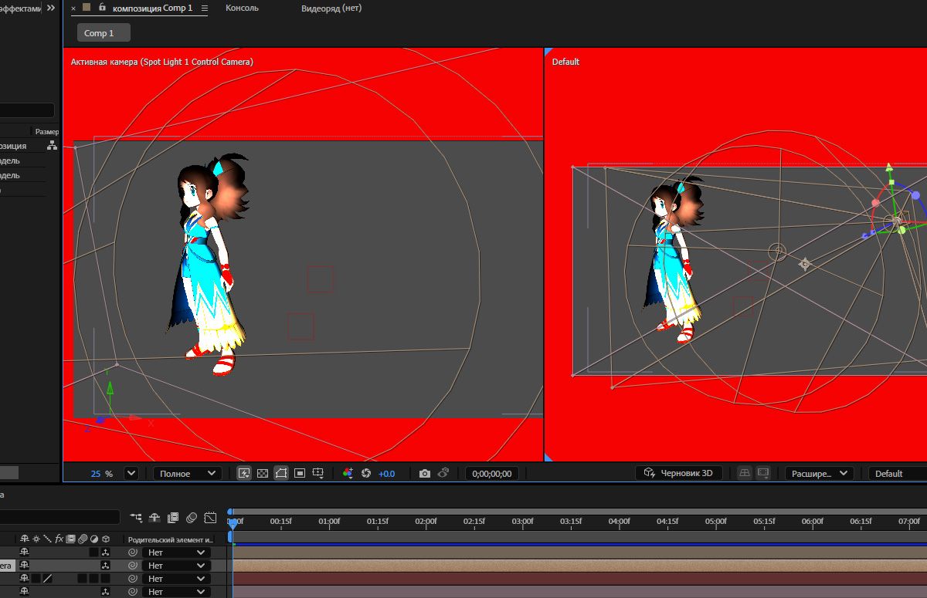Enable motion blur timeline button
This screenshot has width=927, height=598.
coord(191,517)
